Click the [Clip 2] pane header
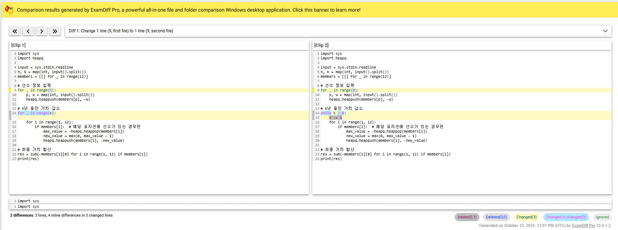 point(462,45)
